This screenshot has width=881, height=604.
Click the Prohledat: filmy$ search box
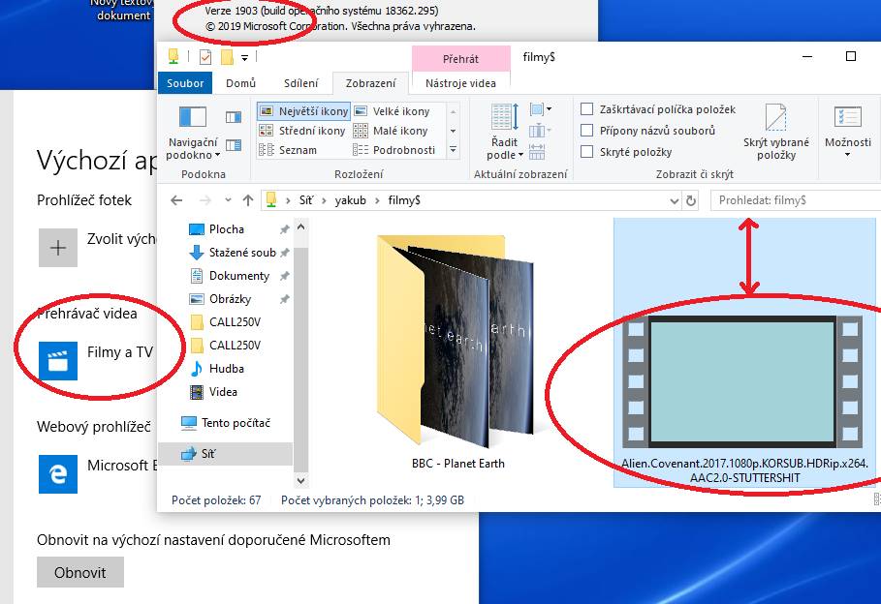pos(796,200)
